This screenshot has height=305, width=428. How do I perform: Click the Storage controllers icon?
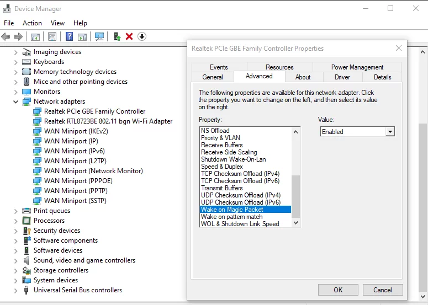27,270
